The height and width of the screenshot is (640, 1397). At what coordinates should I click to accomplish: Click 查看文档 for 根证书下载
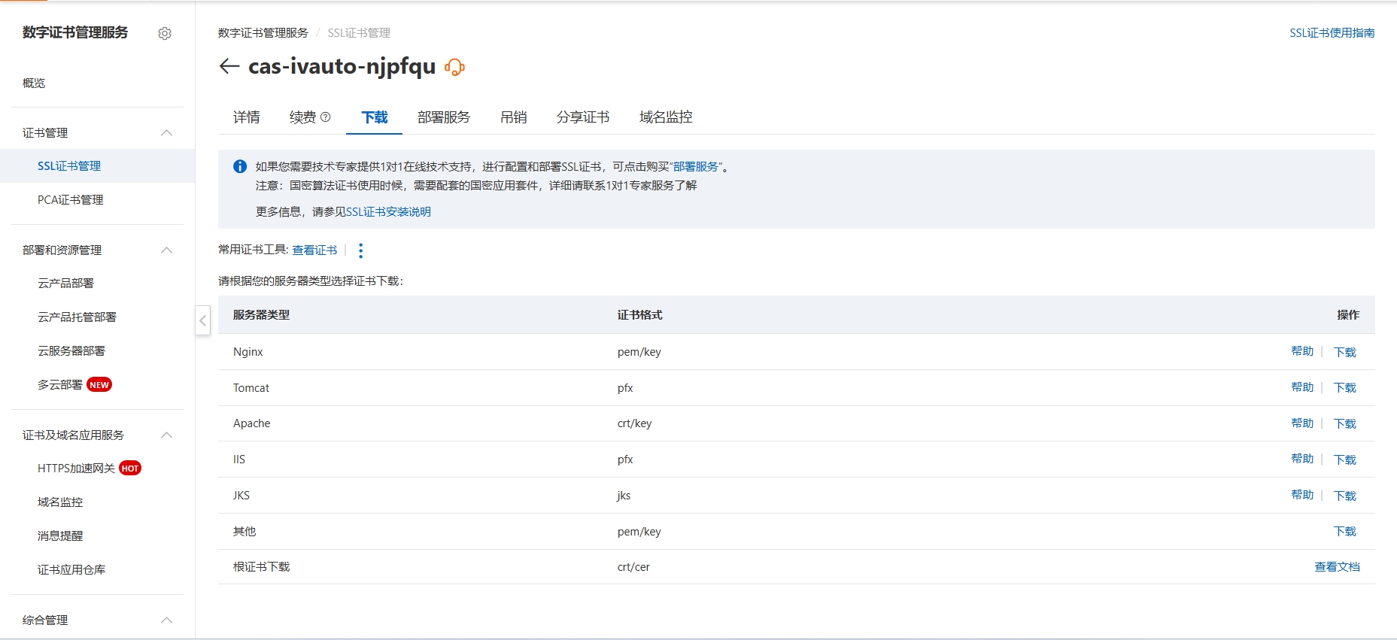[1337, 567]
